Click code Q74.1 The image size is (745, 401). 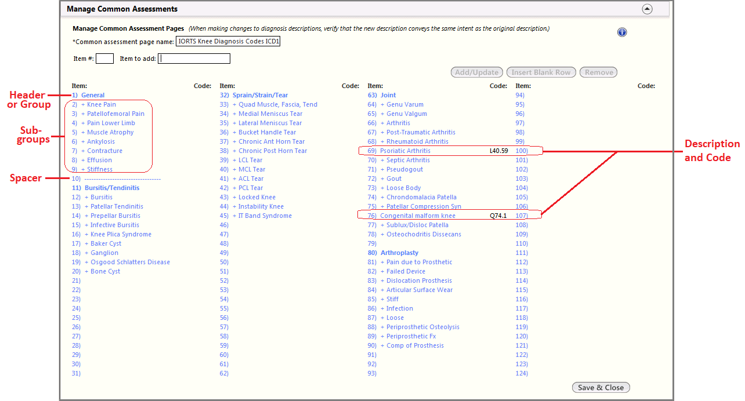pyautogui.click(x=498, y=216)
